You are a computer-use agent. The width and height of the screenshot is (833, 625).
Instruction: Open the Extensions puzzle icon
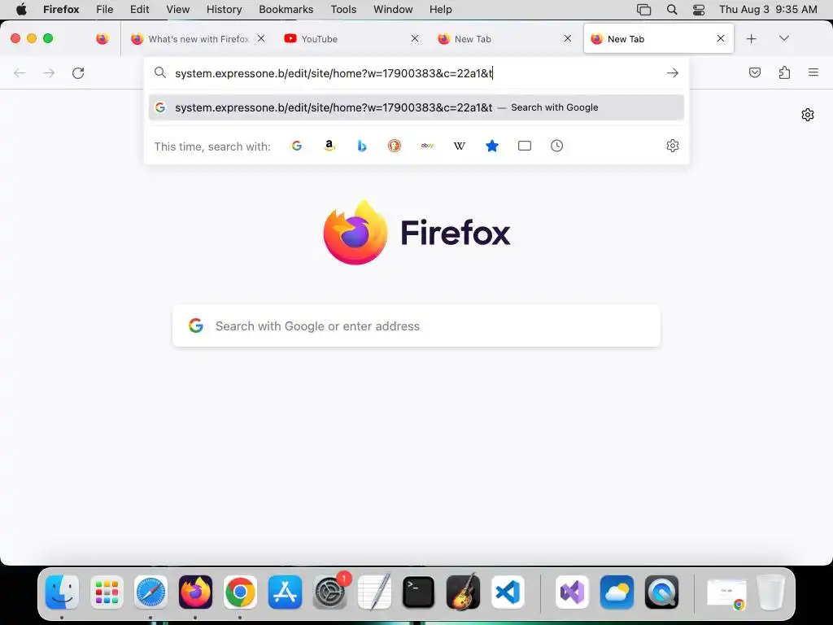(x=784, y=72)
